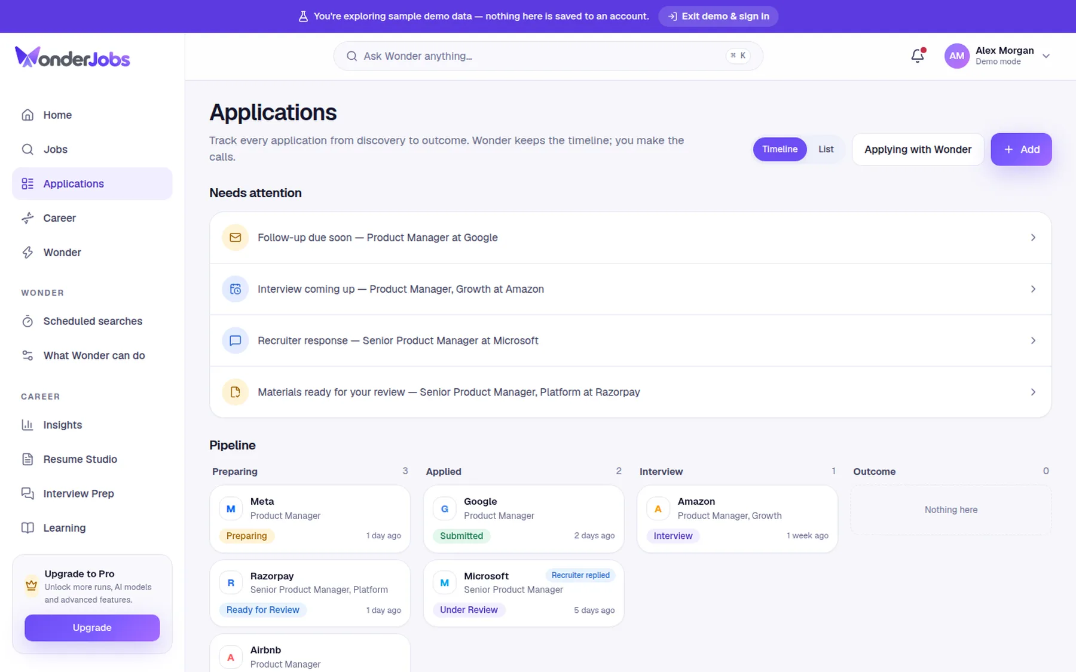Click the calendar icon for Amazon interview

(235, 289)
